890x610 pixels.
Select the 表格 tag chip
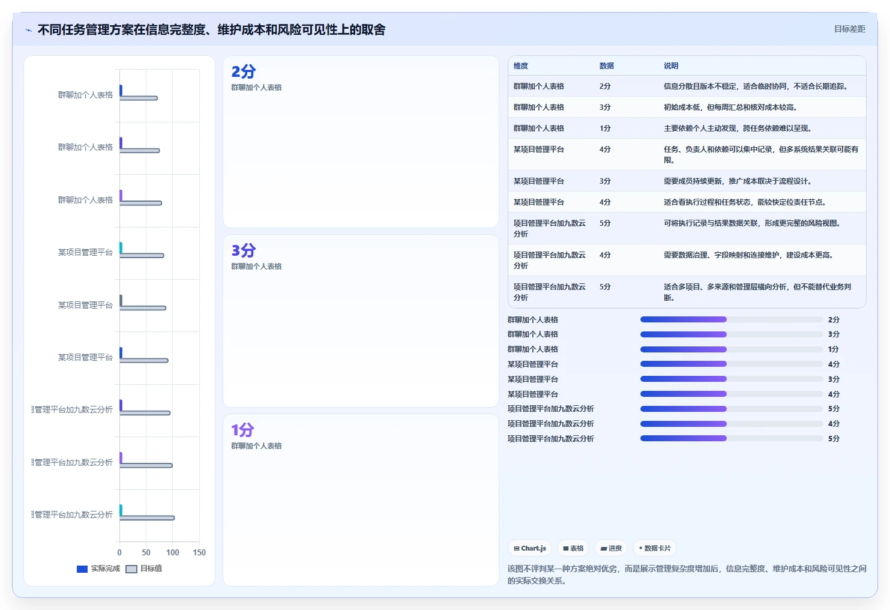click(x=573, y=548)
